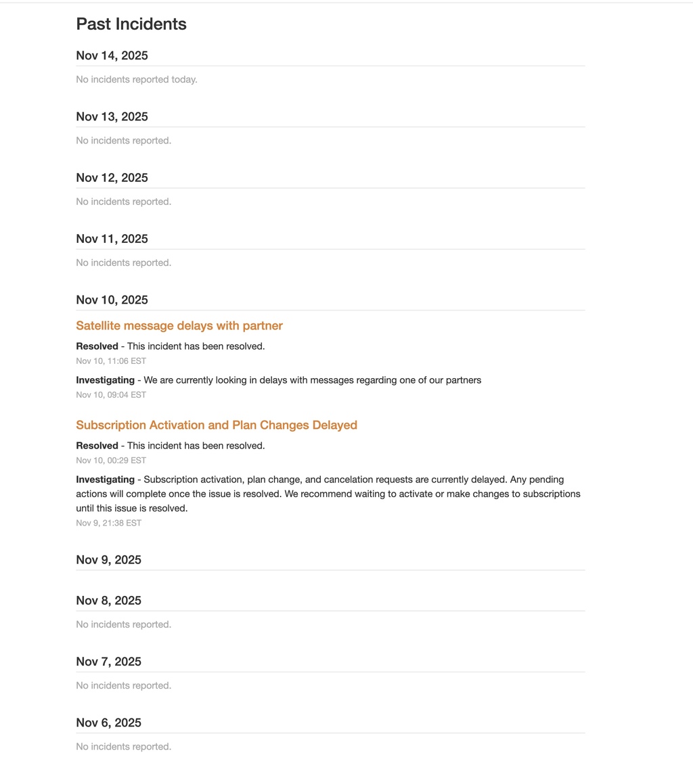Click the Nov 7, 2025 date heading

coord(108,662)
